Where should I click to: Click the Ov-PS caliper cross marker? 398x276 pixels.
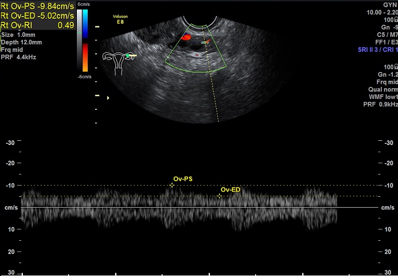tap(173, 185)
